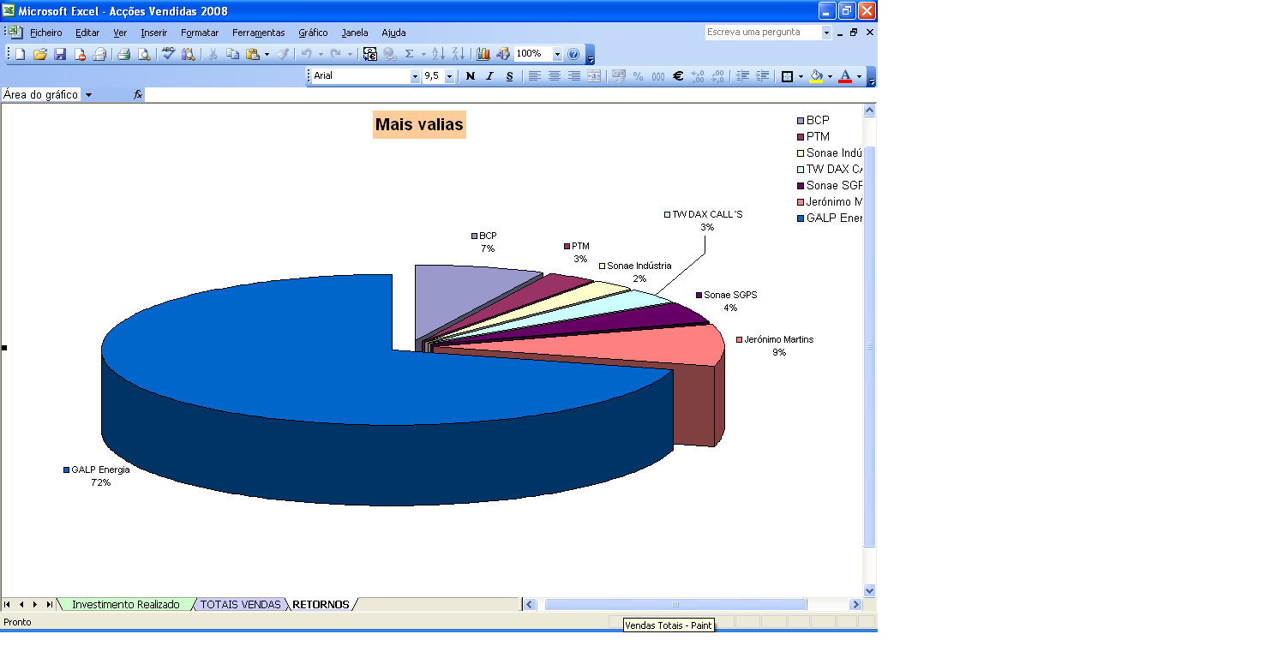This screenshot has height=658, width=1284.
Task: Click the BCP legend entry
Action: [813, 121]
